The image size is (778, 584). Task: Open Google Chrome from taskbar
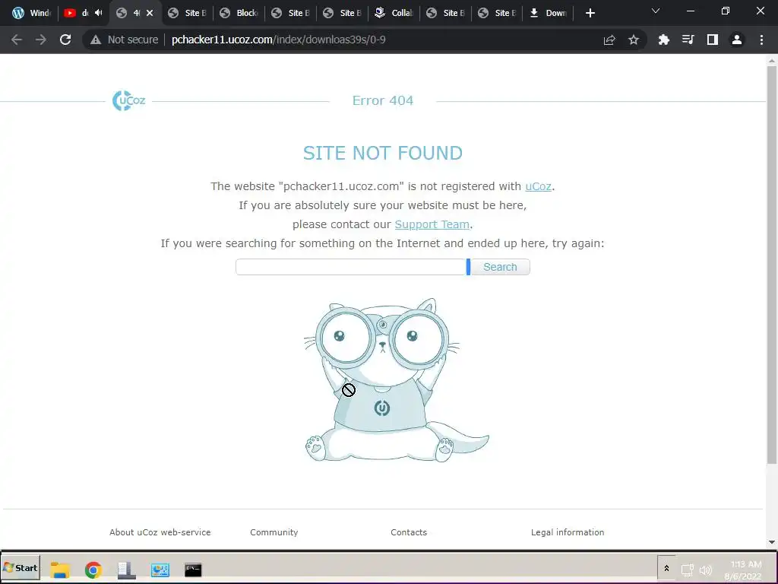pos(93,570)
